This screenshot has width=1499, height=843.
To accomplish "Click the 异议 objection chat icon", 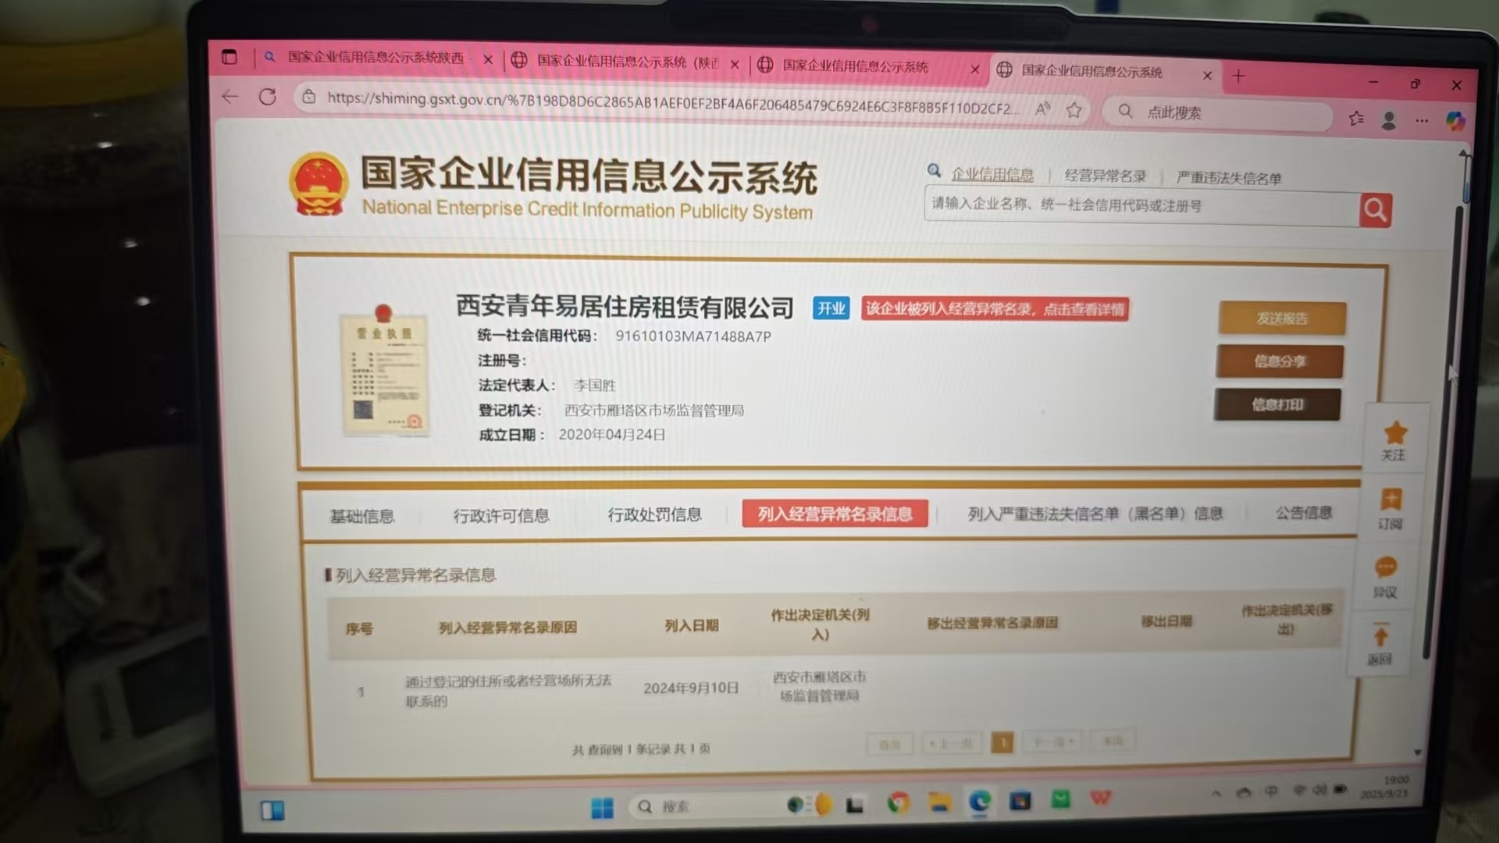I will click(1386, 567).
